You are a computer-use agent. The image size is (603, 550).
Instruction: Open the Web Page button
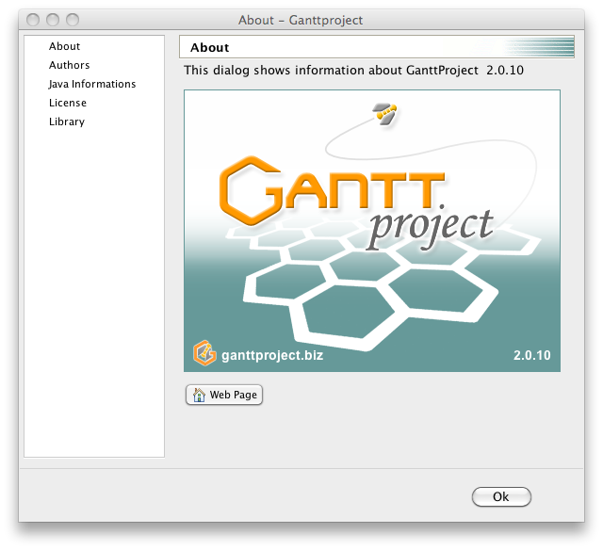pyautogui.click(x=224, y=395)
